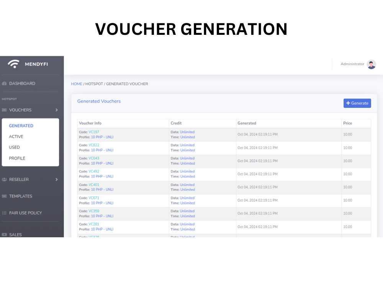This screenshot has height=287, width=383.
Task: Open voucher code VC671
Action: 94,198
